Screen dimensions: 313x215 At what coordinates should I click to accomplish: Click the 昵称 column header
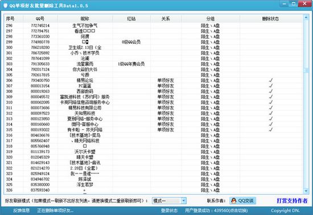pyautogui.click(x=85, y=19)
